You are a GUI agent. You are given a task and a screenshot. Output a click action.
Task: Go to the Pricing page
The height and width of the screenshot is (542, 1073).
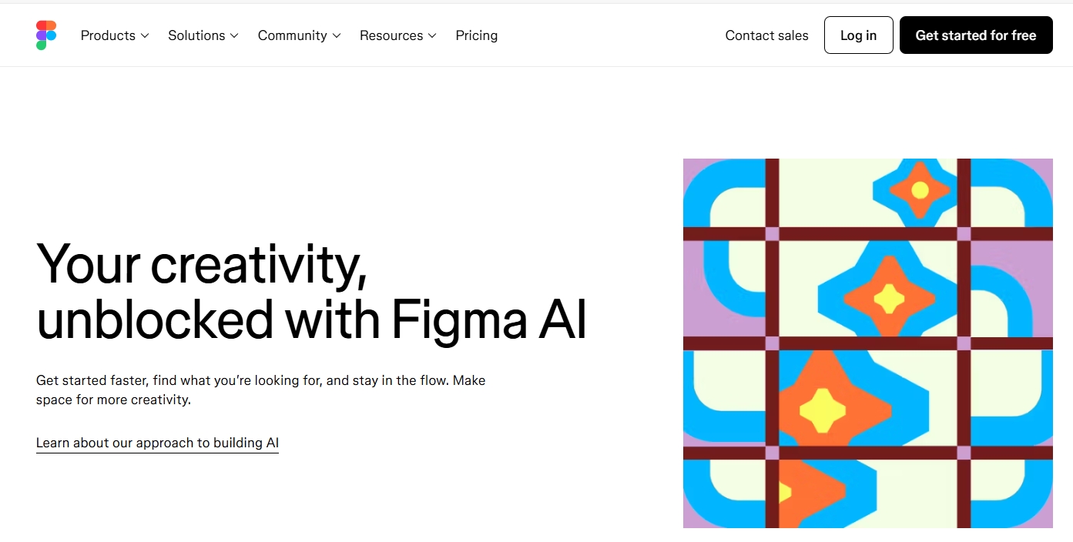point(477,35)
